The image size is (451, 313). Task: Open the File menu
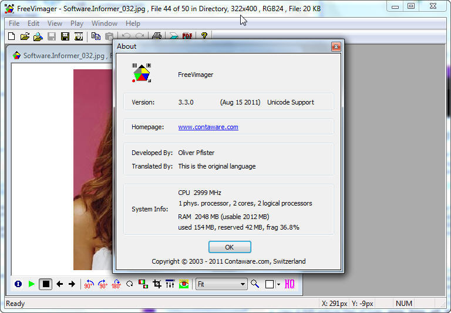pos(14,23)
